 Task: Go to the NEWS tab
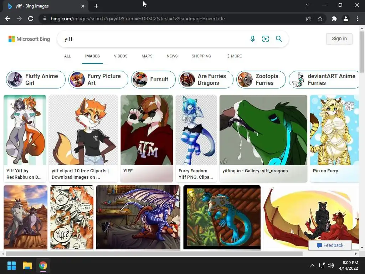pos(172,56)
